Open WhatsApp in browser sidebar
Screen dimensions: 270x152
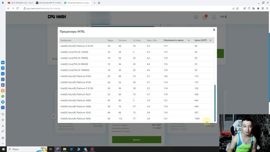point(3,96)
